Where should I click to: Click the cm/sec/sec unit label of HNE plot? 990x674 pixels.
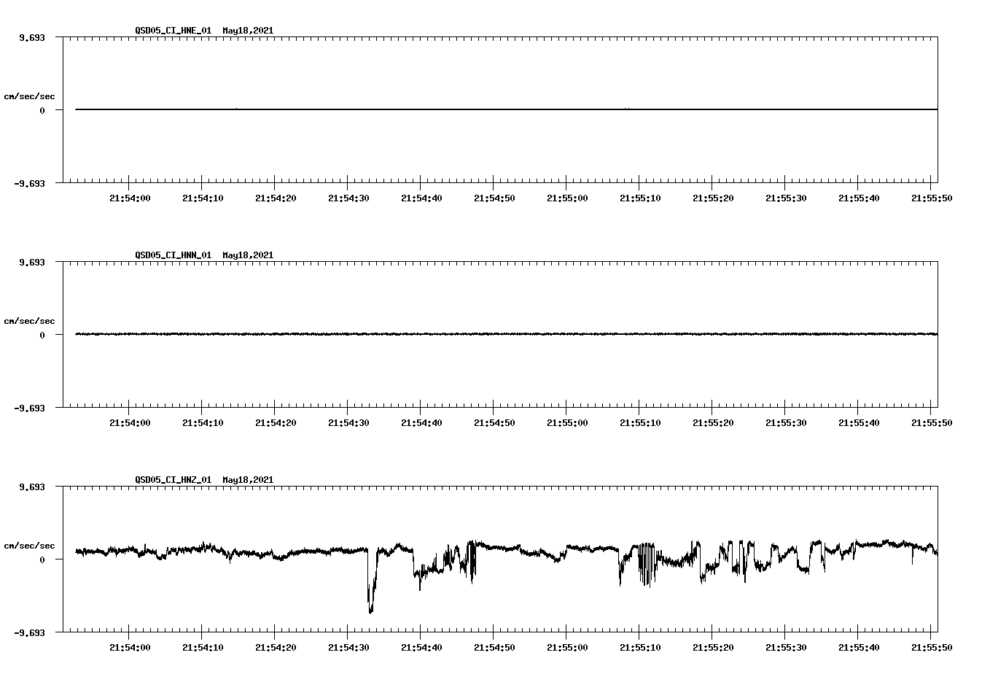tap(29, 96)
